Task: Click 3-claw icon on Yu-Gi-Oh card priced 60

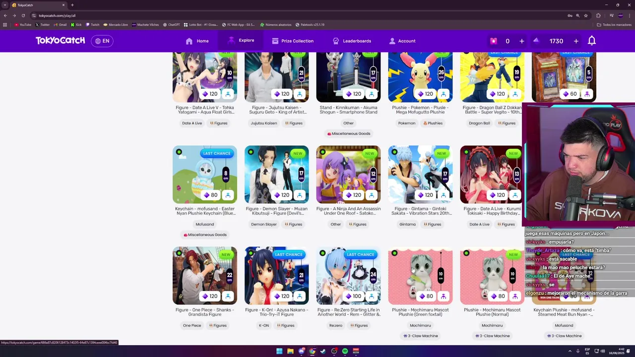Action: [587, 94]
